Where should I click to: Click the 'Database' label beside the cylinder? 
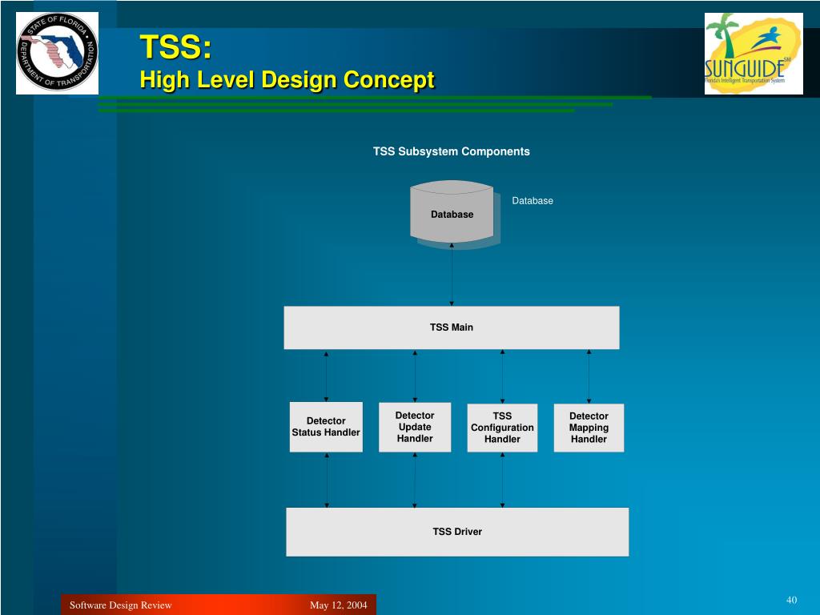tap(533, 201)
